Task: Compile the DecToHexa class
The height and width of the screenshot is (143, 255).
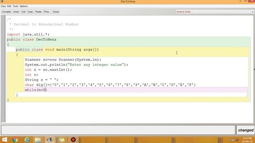Action: pyautogui.click(x=6, y=12)
